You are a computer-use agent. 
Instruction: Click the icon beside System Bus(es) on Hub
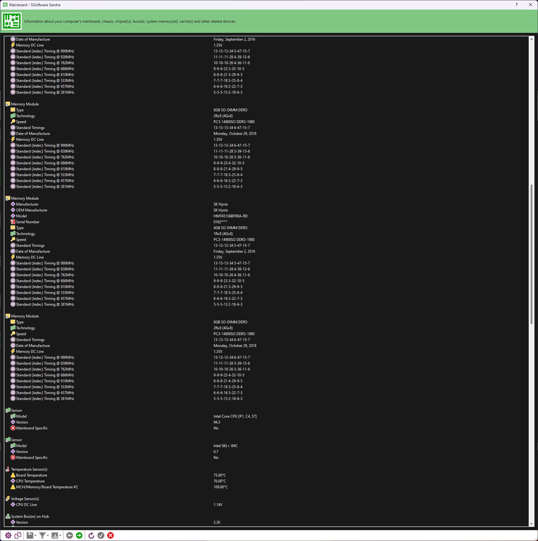pos(8,516)
